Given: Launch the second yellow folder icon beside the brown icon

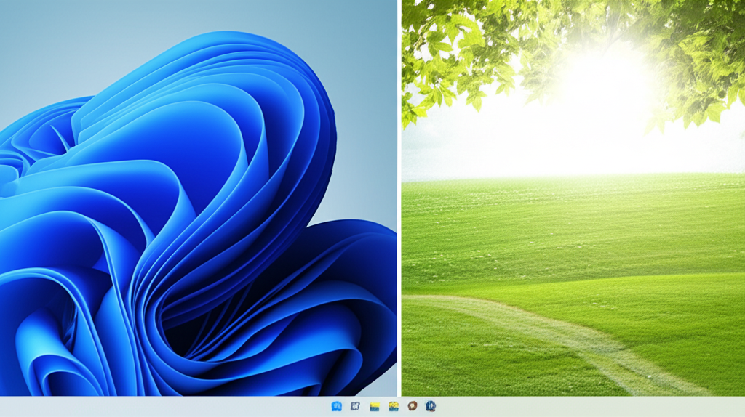Looking at the screenshot, I should pos(394,407).
